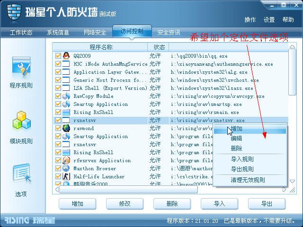This screenshot has height=227, width=303.
Task: Choose 删除 in the context menu
Action: coord(250,148)
